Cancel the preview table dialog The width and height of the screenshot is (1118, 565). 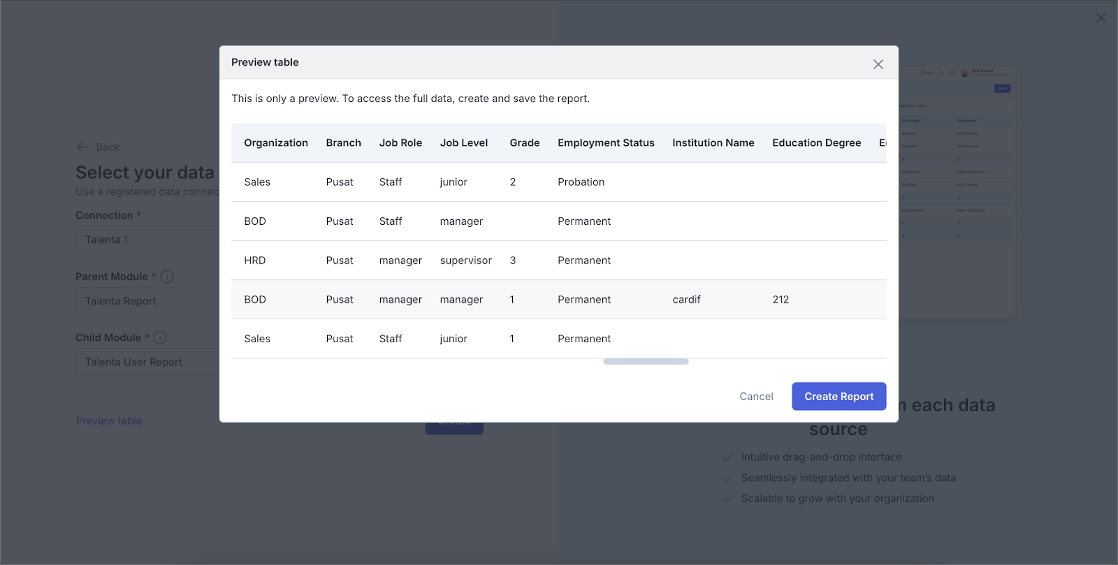756,396
